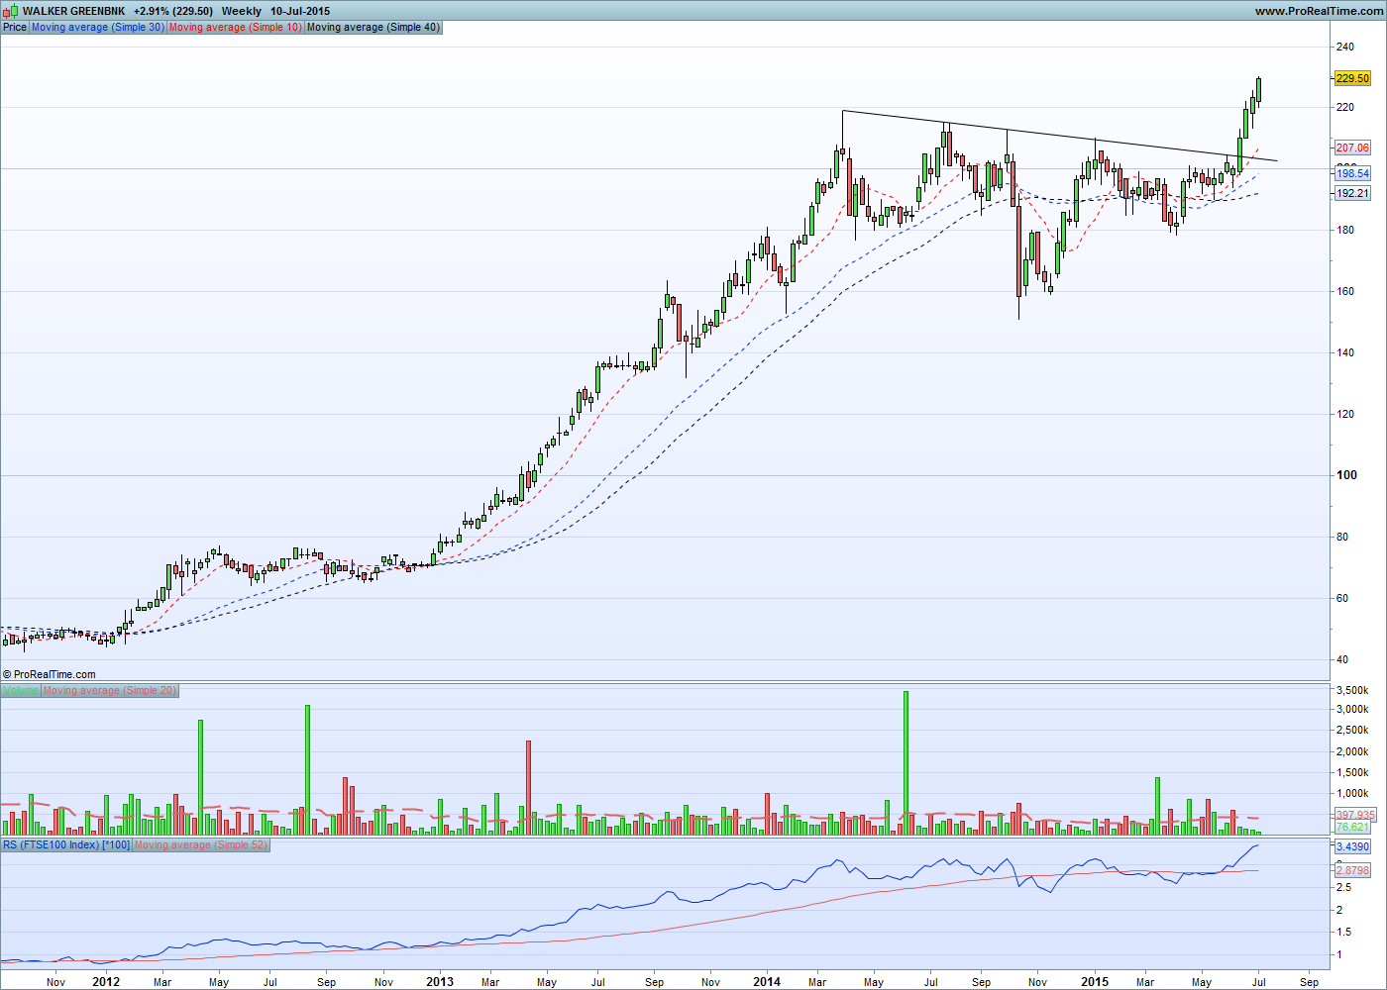Open the Moving average (Simple 52) label
Image resolution: width=1387 pixels, height=990 pixels.
point(201,844)
